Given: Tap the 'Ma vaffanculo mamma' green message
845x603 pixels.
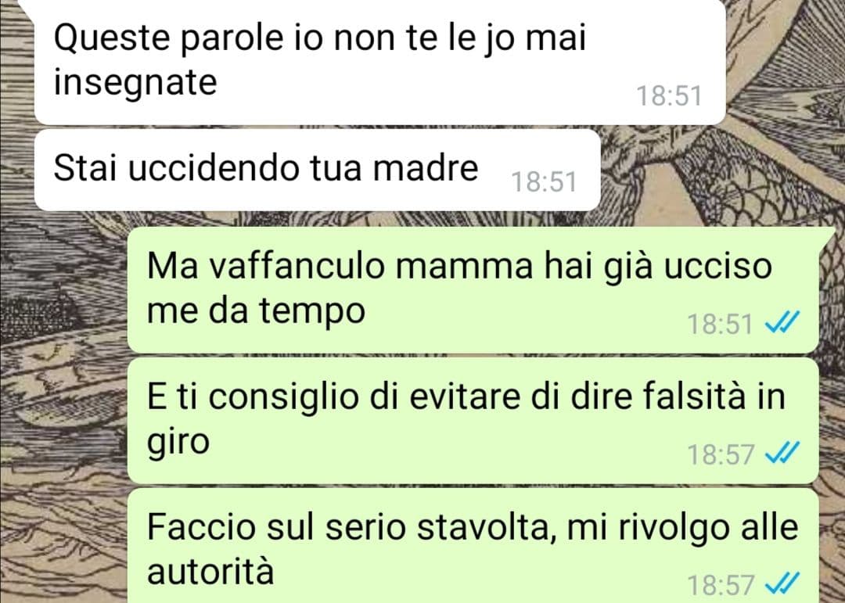Looking at the screenshot, I should pos(474,290).
